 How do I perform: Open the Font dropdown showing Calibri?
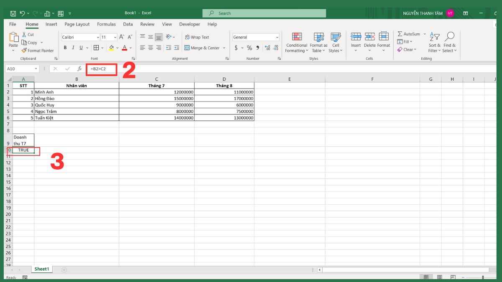pos(79,37)
